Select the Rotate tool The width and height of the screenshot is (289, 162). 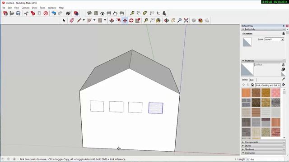(131, 21)
